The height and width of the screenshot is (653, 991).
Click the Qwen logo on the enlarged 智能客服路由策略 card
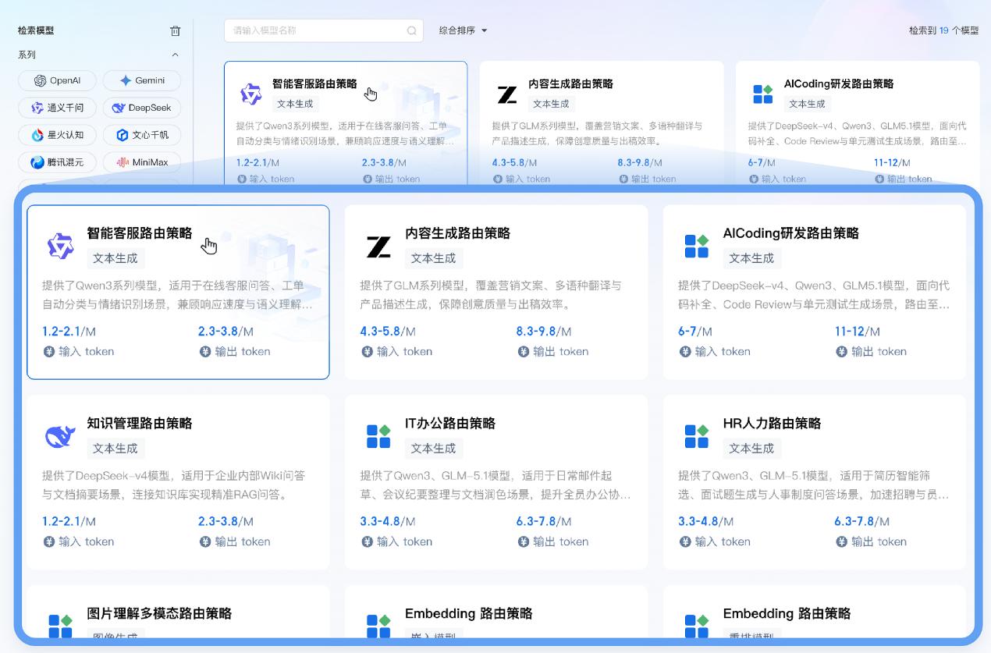pos(60,246)
